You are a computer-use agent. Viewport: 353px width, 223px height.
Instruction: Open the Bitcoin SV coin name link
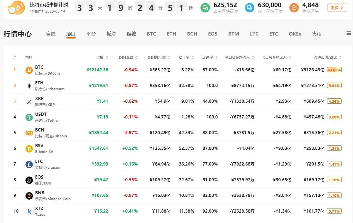click(44, 152)
